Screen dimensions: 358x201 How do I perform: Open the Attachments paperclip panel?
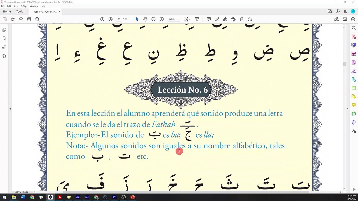pyautogui.click(x=4, y=47)
